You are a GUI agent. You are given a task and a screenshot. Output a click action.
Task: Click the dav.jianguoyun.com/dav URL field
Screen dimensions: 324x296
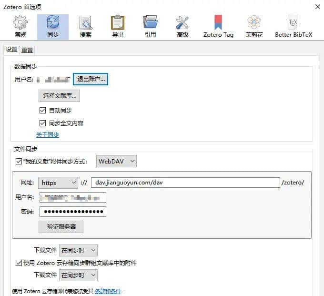185,183
